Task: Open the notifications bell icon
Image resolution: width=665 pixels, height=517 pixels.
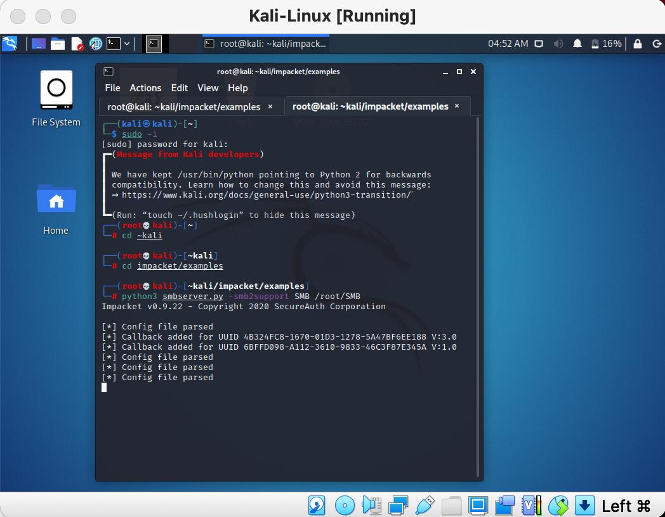Action: click(x=577, y=44)
